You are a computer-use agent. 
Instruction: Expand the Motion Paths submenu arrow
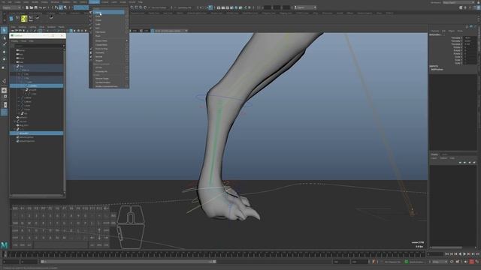(x=127, y=40)
